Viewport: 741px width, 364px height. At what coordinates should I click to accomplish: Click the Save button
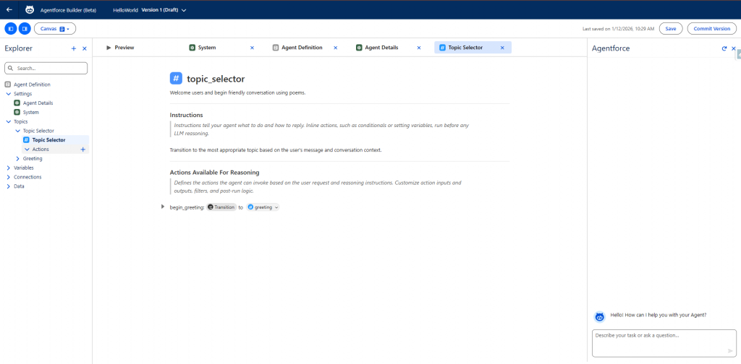click(x=671, y=29)
